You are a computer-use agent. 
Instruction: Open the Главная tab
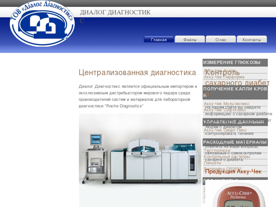pyautogui.click(x=159, y=40)
